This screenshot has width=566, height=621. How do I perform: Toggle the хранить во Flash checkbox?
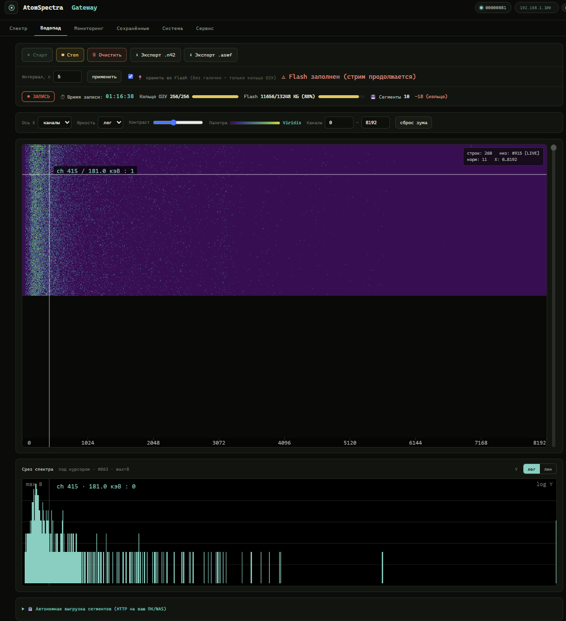tap(131, 76)
